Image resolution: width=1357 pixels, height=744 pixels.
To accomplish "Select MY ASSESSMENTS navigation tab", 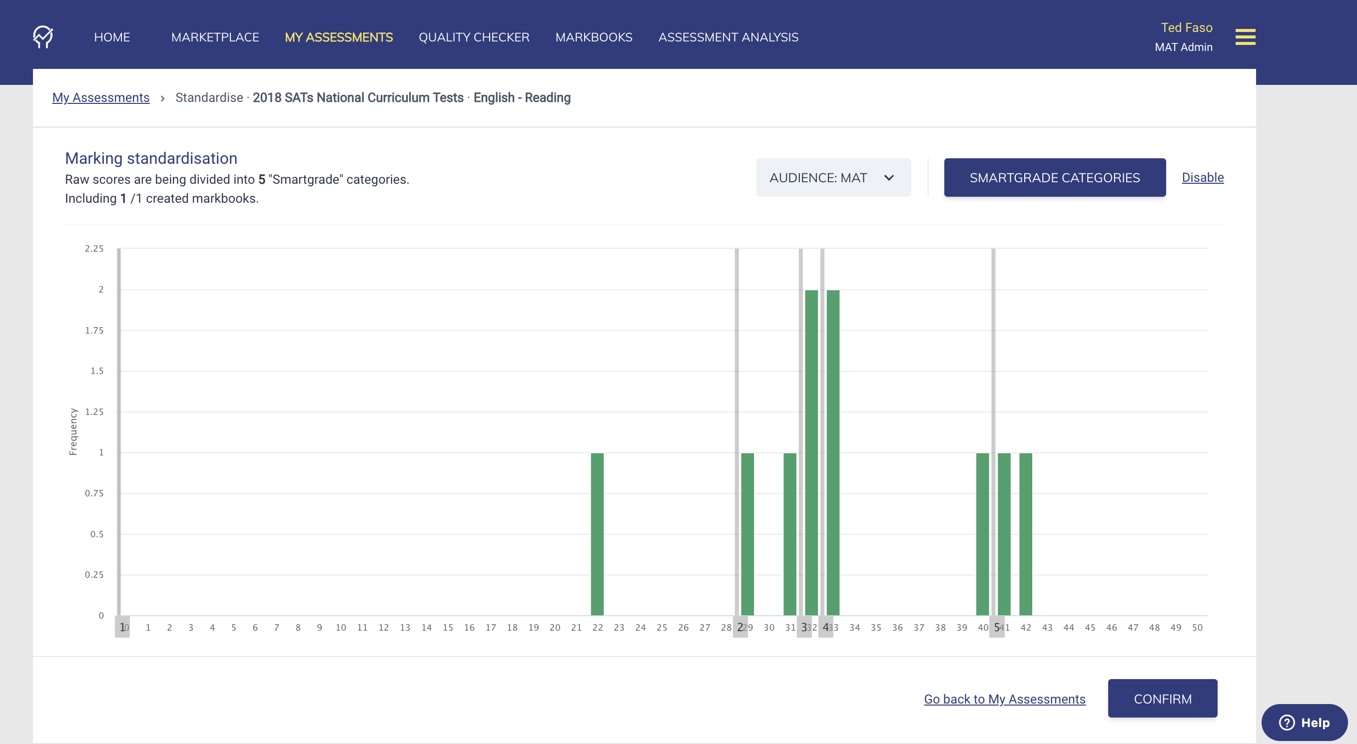I will [339, 37].
